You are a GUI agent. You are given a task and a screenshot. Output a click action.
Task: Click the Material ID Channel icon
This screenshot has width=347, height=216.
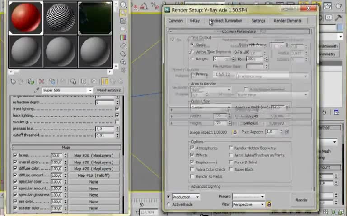pos(84,81)
